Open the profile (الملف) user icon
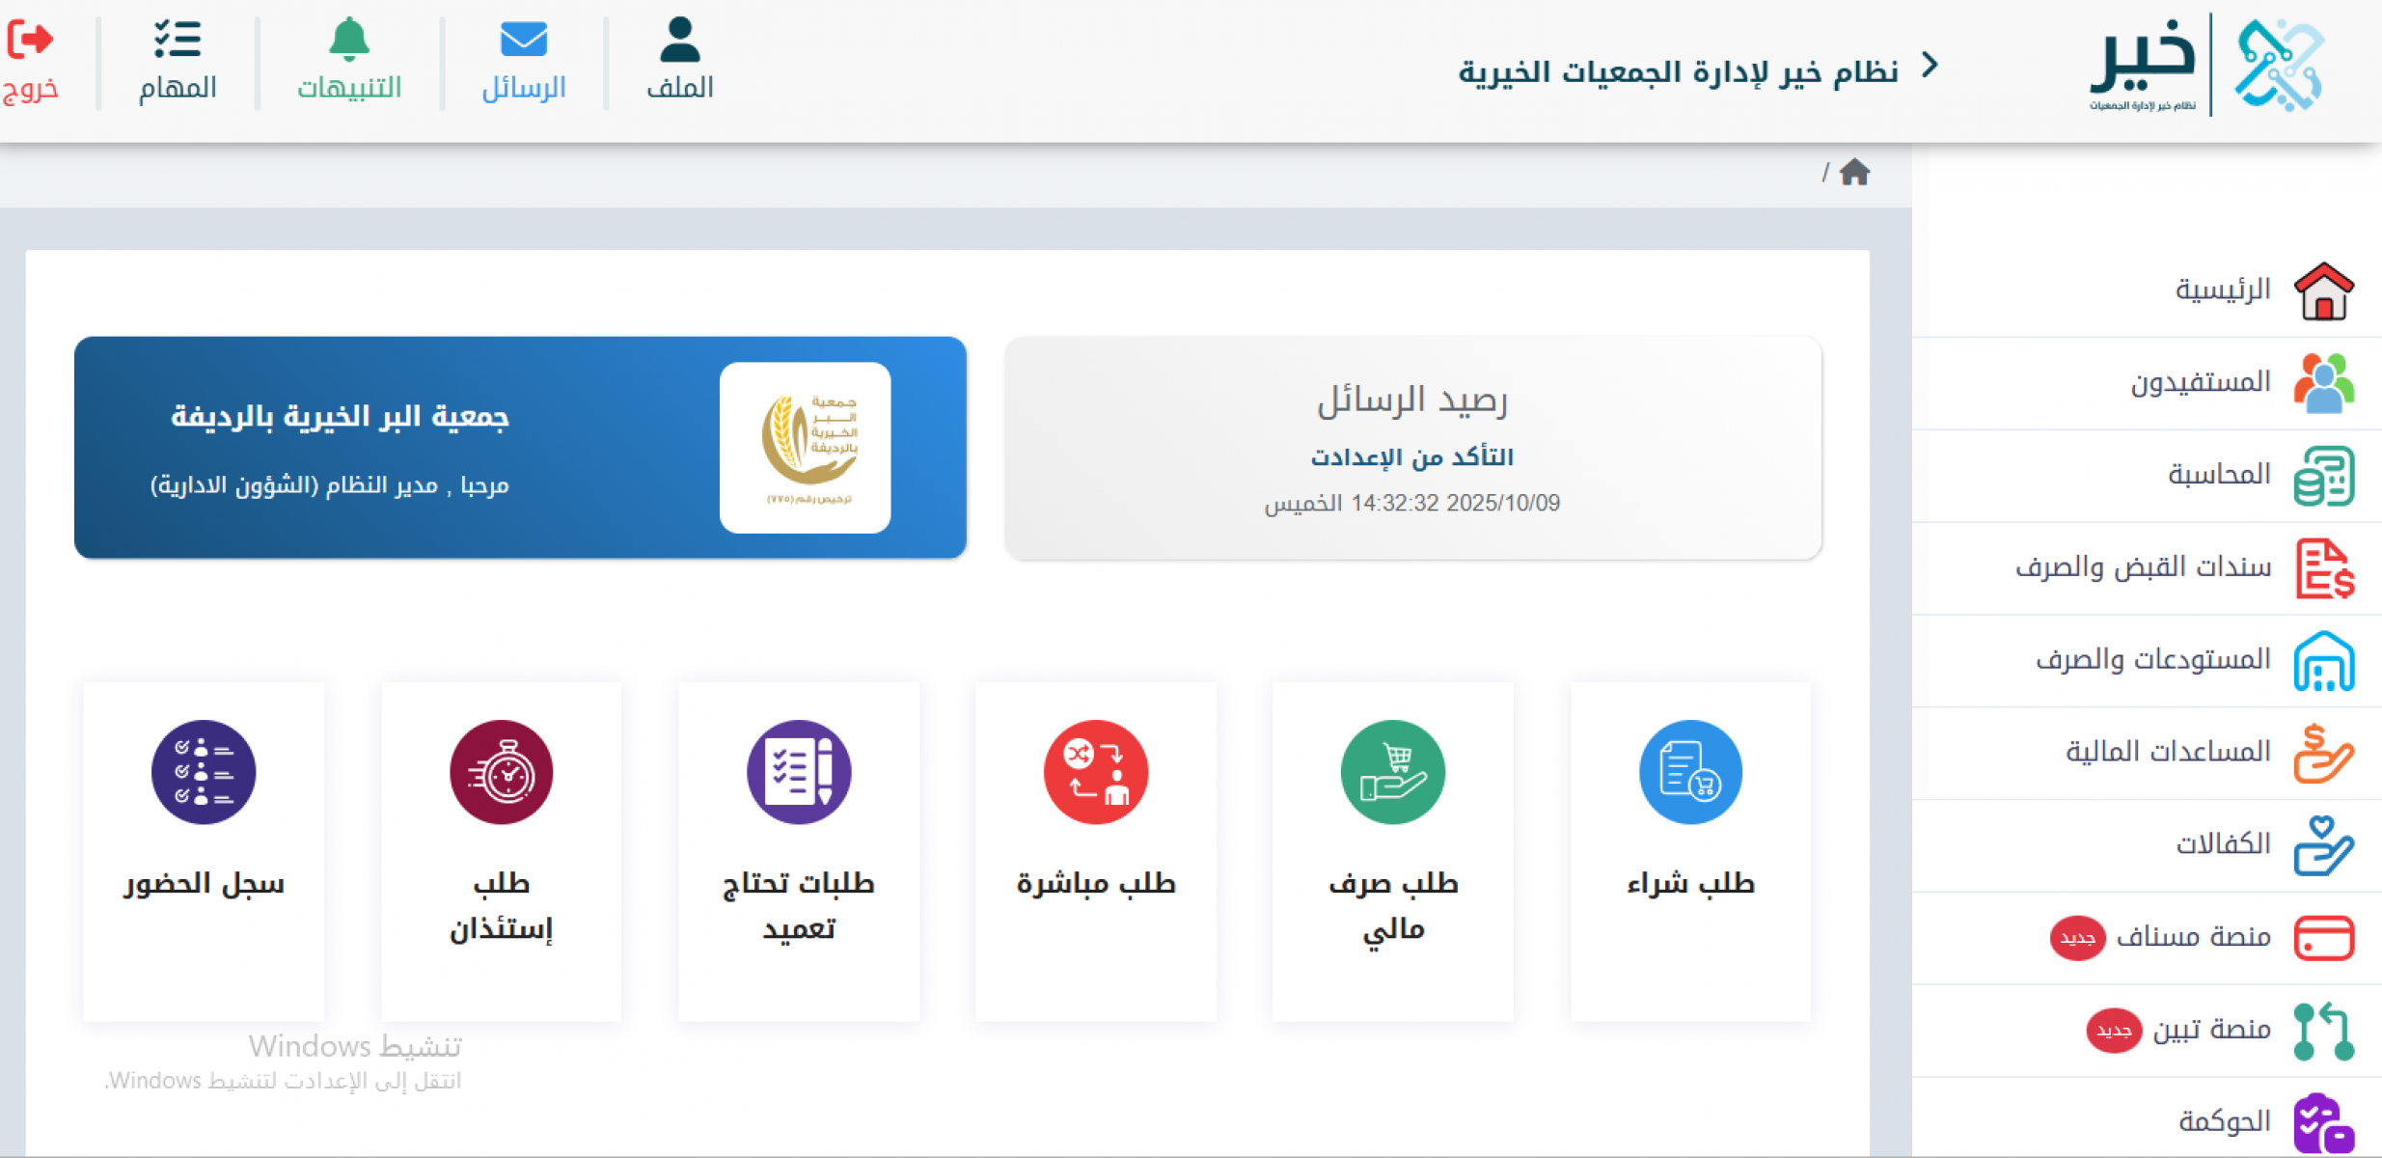The image size is (2382, 1158). click(680, 41)
